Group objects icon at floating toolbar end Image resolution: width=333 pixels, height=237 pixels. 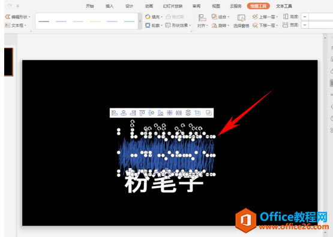(209, 113)
